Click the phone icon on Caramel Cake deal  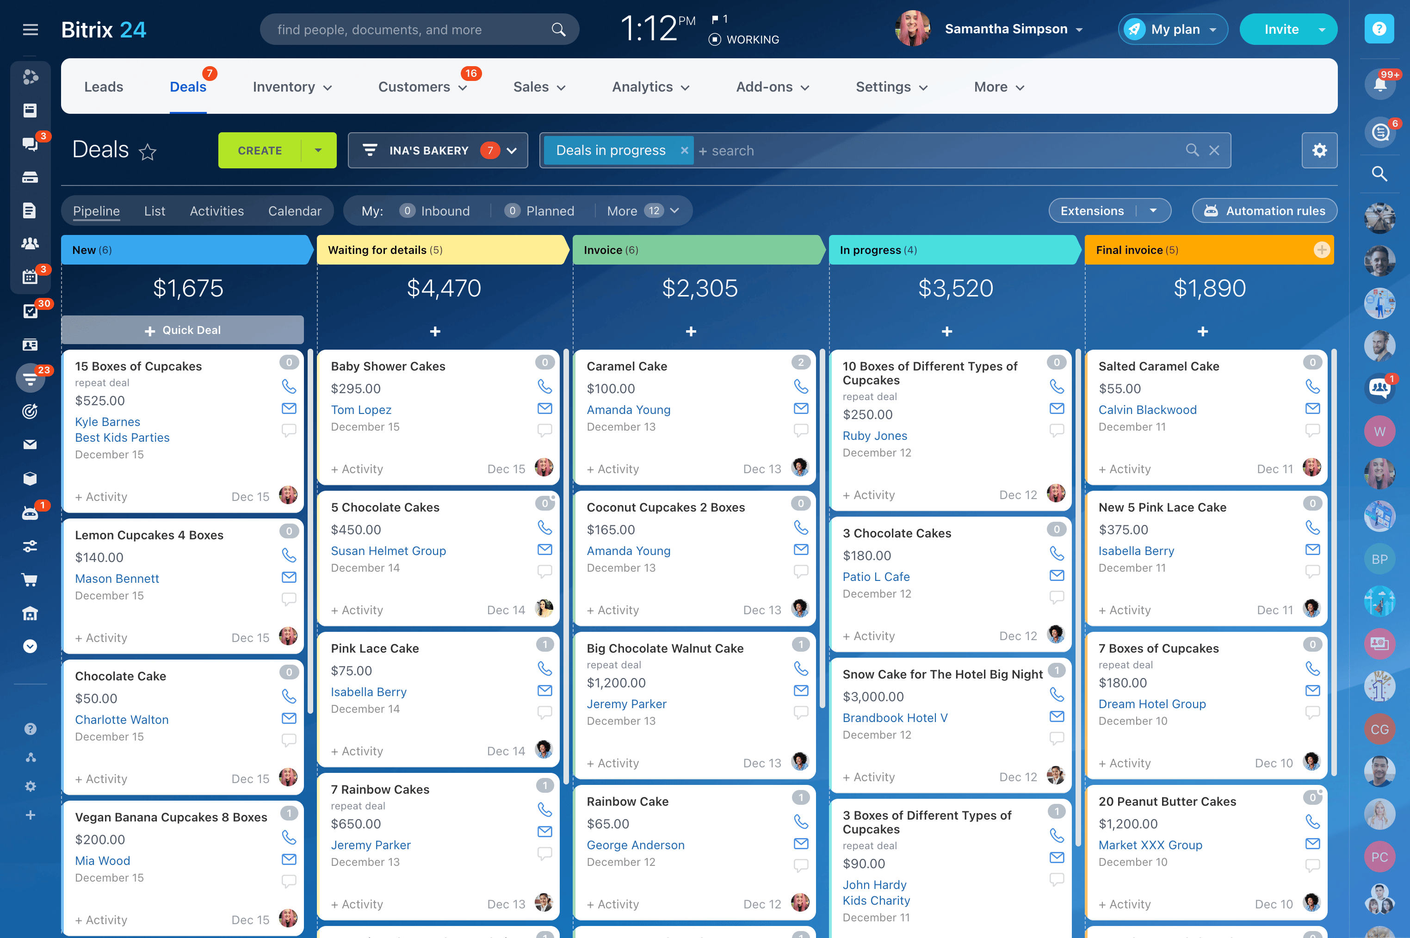click(x=800, y=387)
